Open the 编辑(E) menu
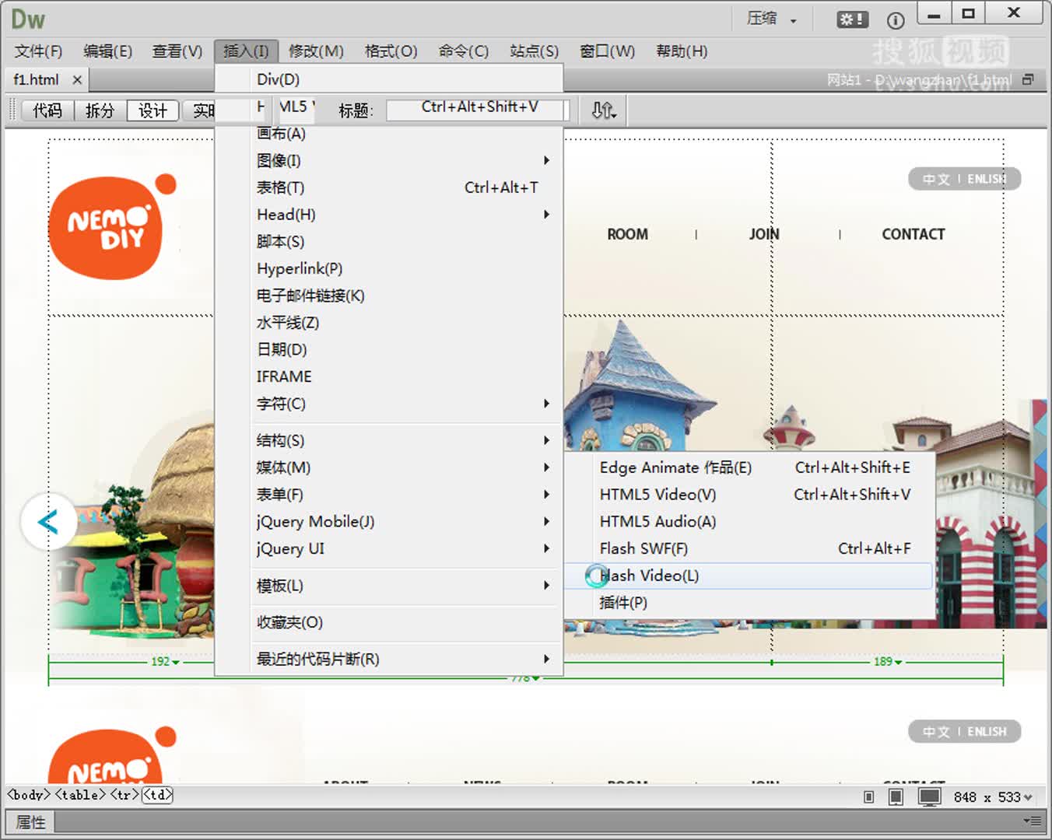The image size is (1052, 840). (x=107, y=51)
